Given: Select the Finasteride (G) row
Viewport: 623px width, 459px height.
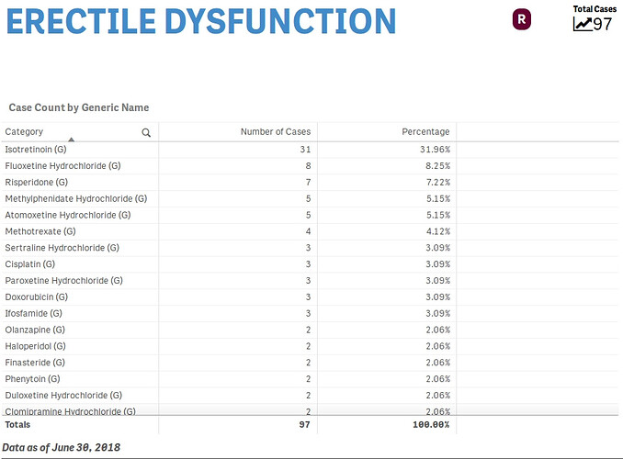Looking at the screenshot, I should 310,363.
